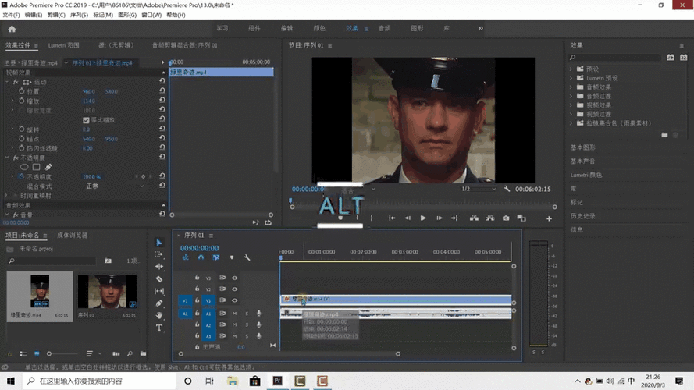Select the Pen tool in timeline toolbar

pyautogui.click(x=159, y=303)
